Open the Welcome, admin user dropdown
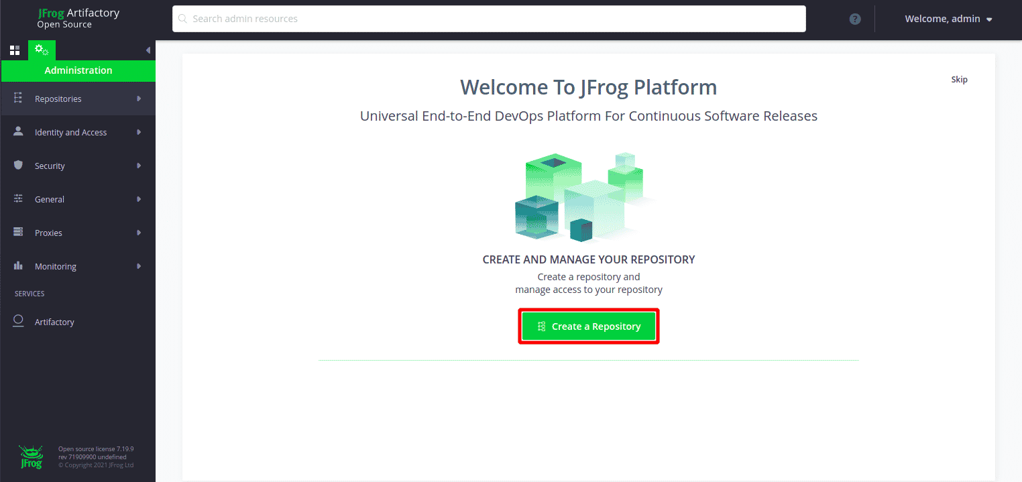 (948, 19)
